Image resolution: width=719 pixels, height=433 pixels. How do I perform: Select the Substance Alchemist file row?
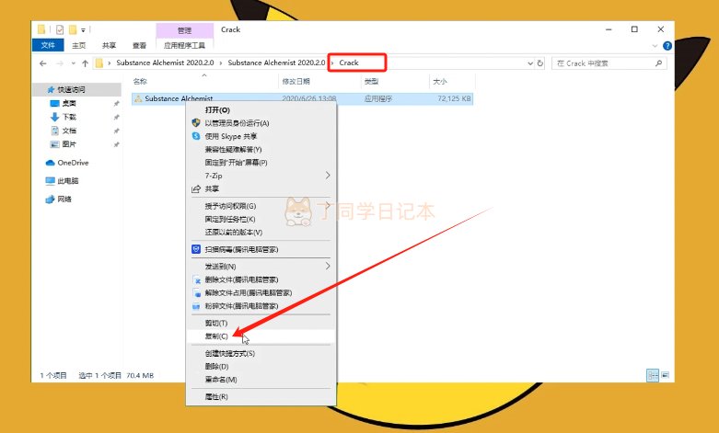pos(302,98)
